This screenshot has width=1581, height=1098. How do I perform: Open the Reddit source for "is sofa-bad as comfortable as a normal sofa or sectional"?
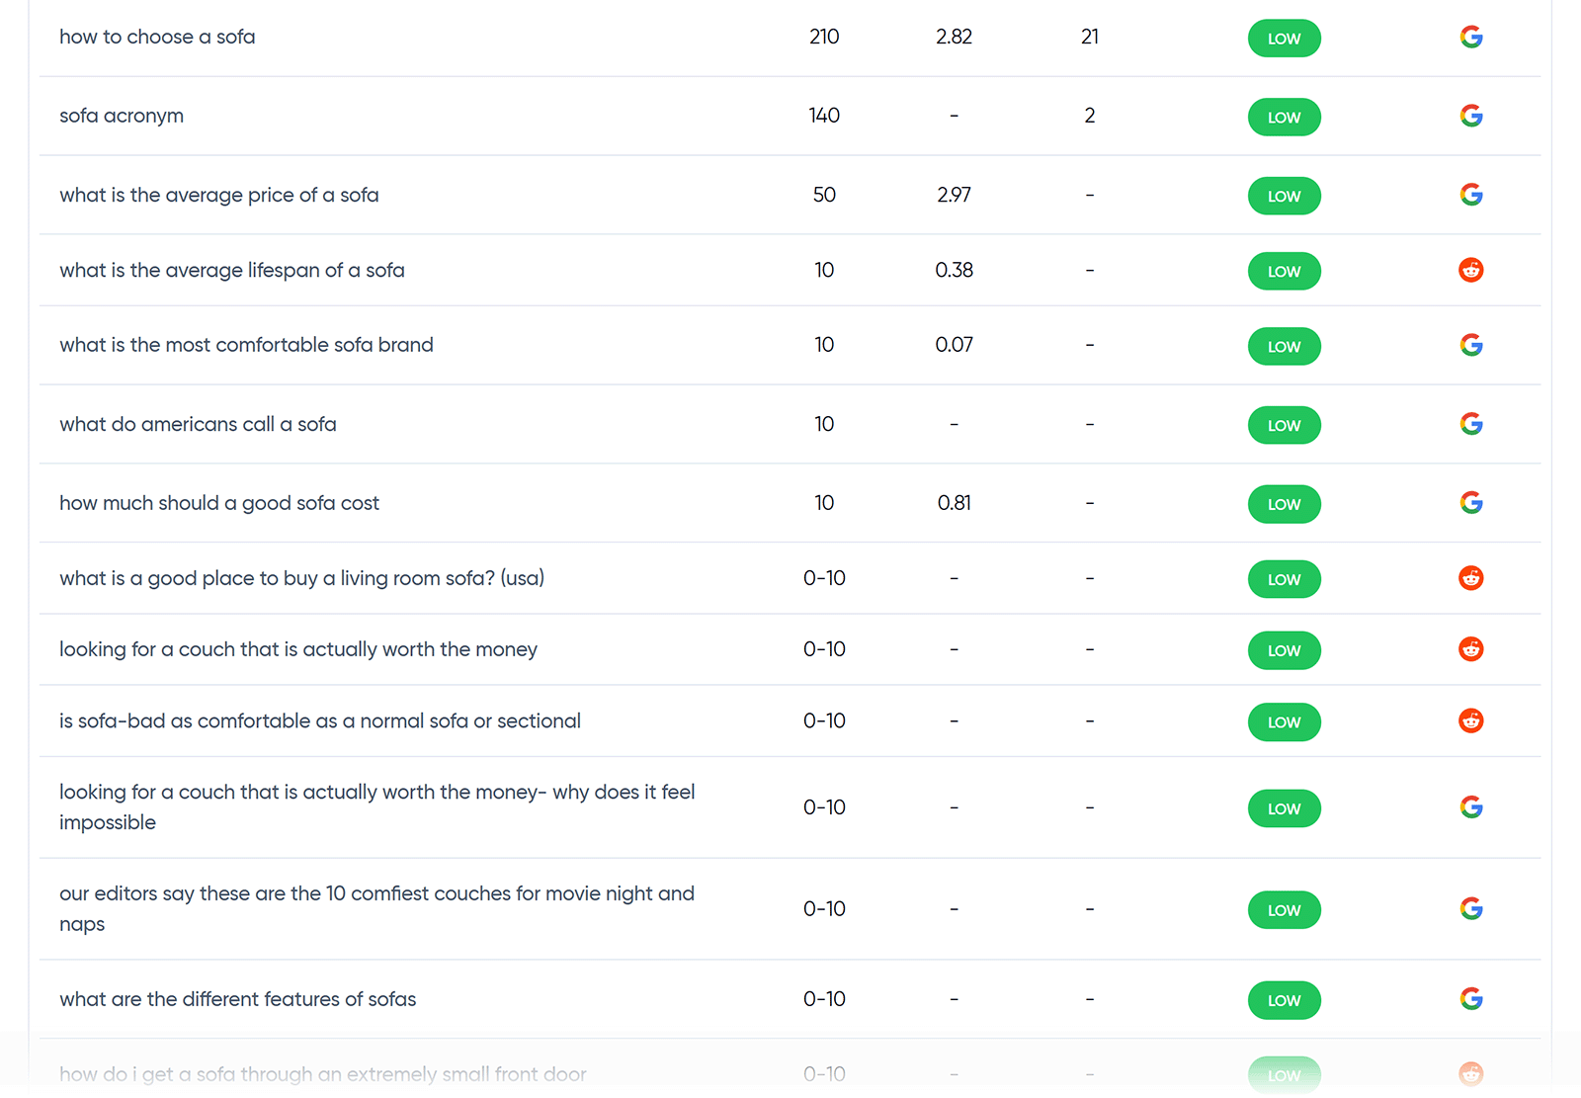click(x=1470, y=720)
